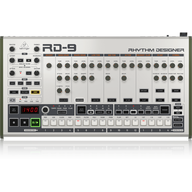Select the Low Tom voice button
The width and height of the screenshot is (192, 192).
coord(96,100)
